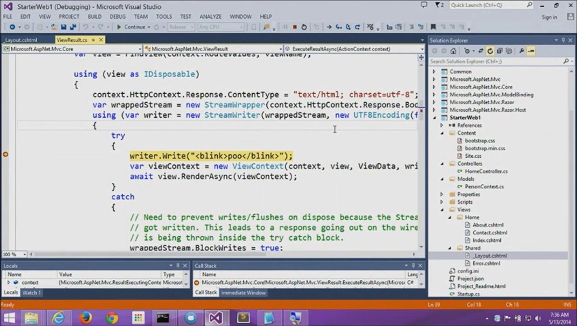Stop debugging with the red square icon

click(294, 27)
